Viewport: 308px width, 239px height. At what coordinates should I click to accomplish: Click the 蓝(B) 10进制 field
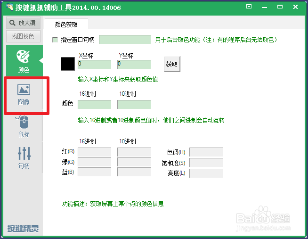(134, 172)
